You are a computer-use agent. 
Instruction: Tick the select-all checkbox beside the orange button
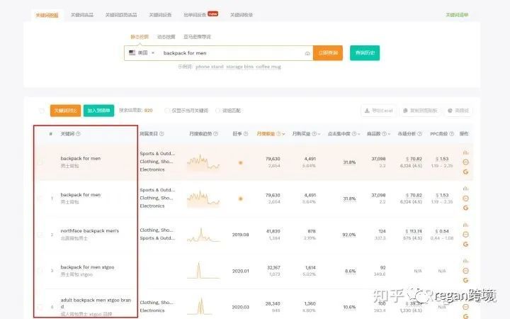point(42,111)
